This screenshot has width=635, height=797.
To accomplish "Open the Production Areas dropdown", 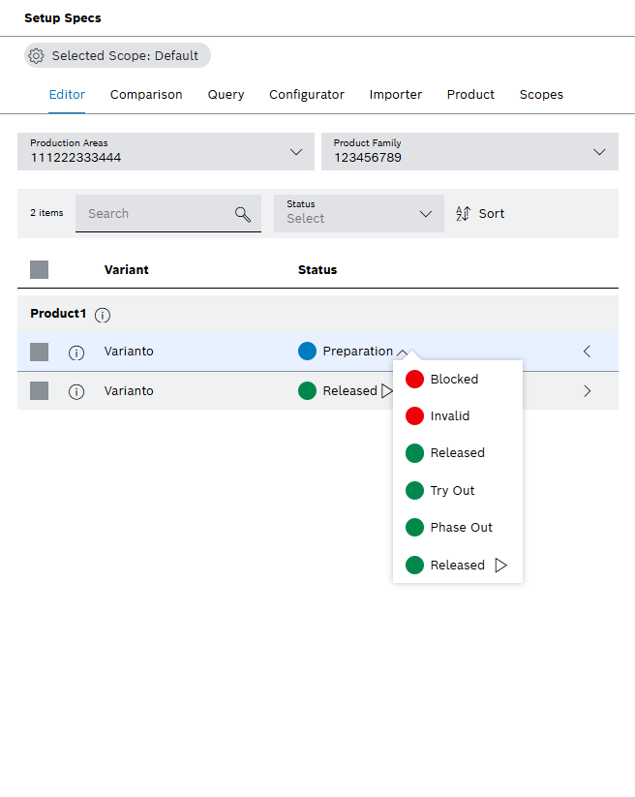I will click(x=296, y=151).
